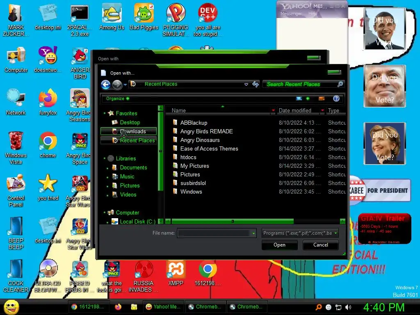The image size is (420, 315).
Task: Toggle the preview pane icon
Action: click(322, 98)
